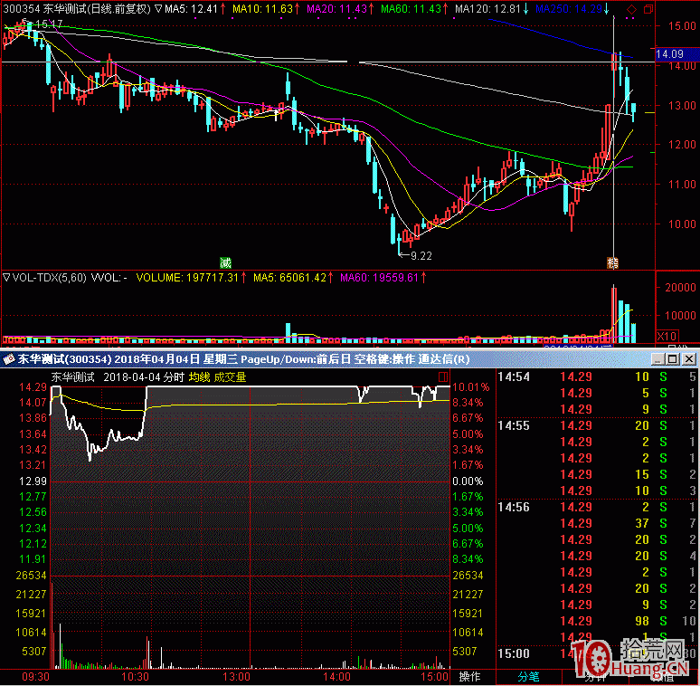
Task: Click the 09:30 time axis label
Action: point(35,676)
